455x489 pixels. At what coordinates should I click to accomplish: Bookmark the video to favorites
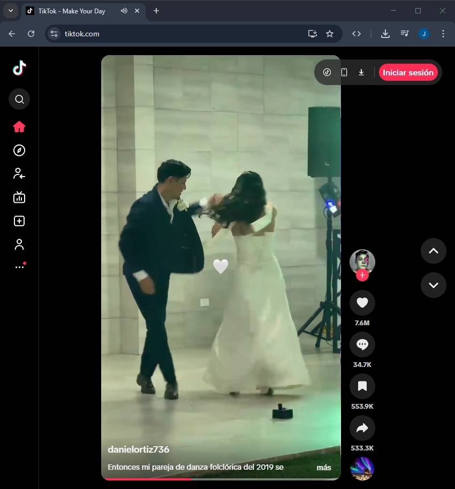click(362, 386)
